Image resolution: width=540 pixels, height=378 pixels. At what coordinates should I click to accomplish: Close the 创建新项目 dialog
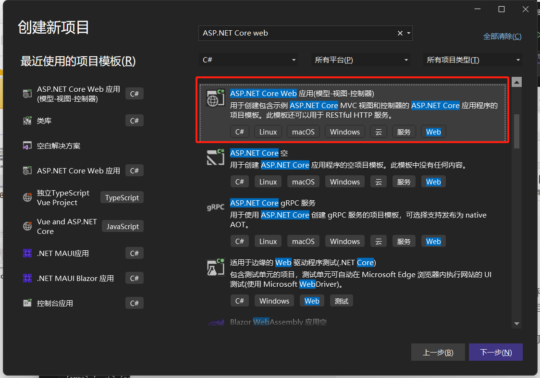525,9
